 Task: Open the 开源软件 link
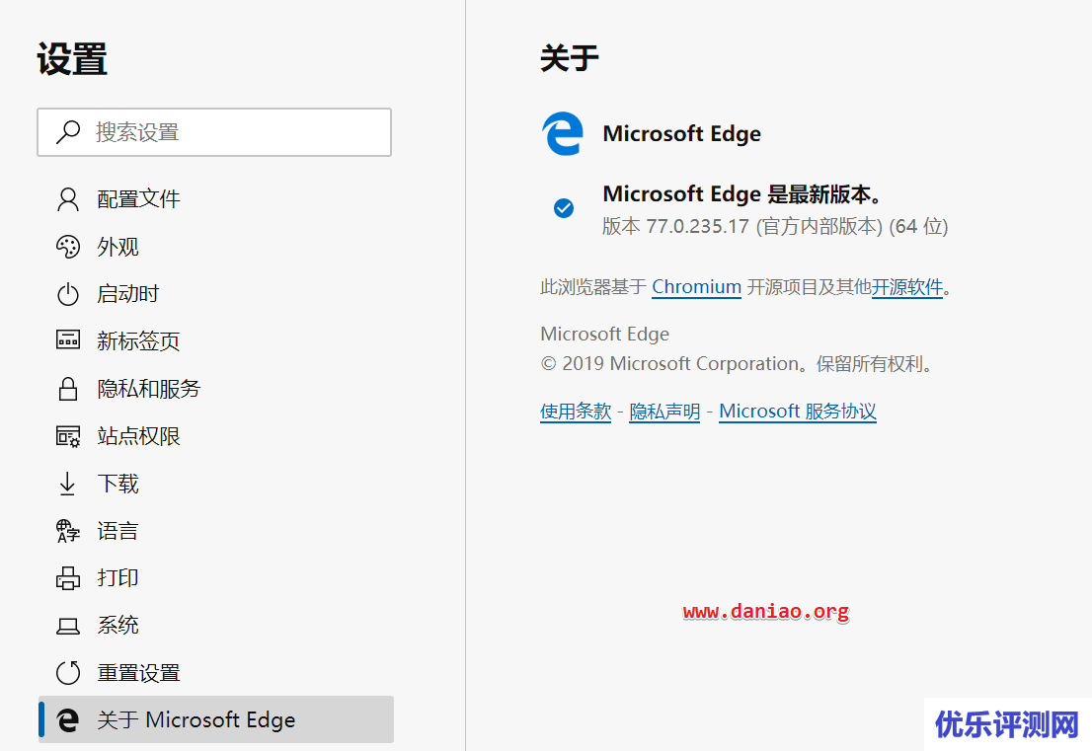point(906,287)
